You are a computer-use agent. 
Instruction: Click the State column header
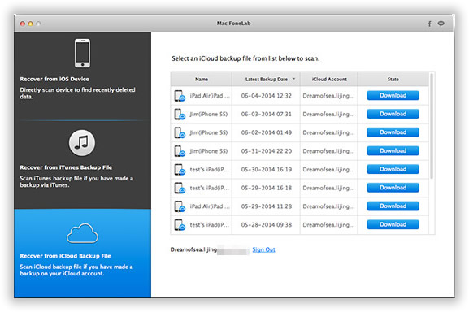(x=393, y=79)
